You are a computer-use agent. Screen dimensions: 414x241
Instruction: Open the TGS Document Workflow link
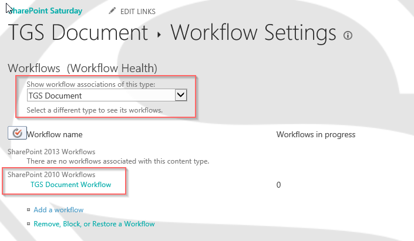[70, 185]
